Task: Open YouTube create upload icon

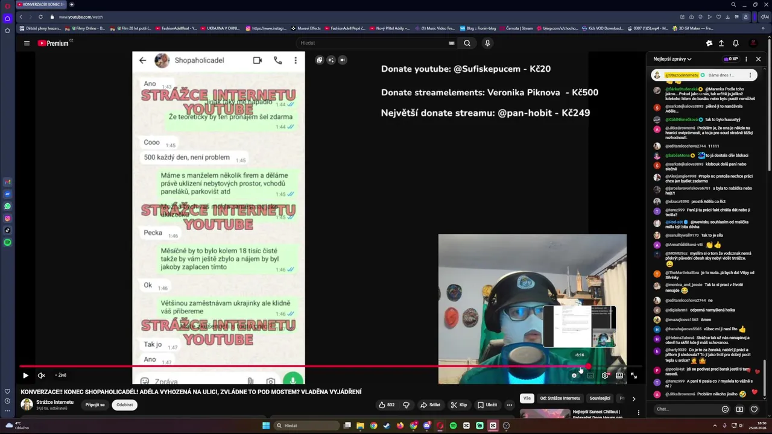Action: point(721,43)
